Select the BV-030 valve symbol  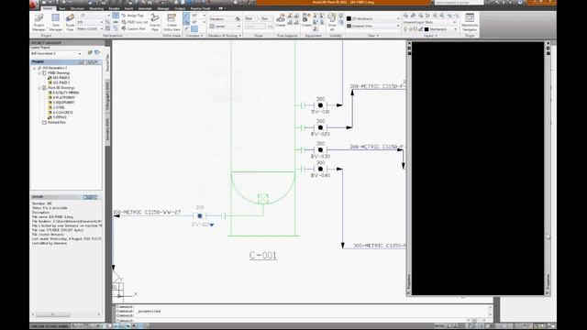click(x=320, y=150)
